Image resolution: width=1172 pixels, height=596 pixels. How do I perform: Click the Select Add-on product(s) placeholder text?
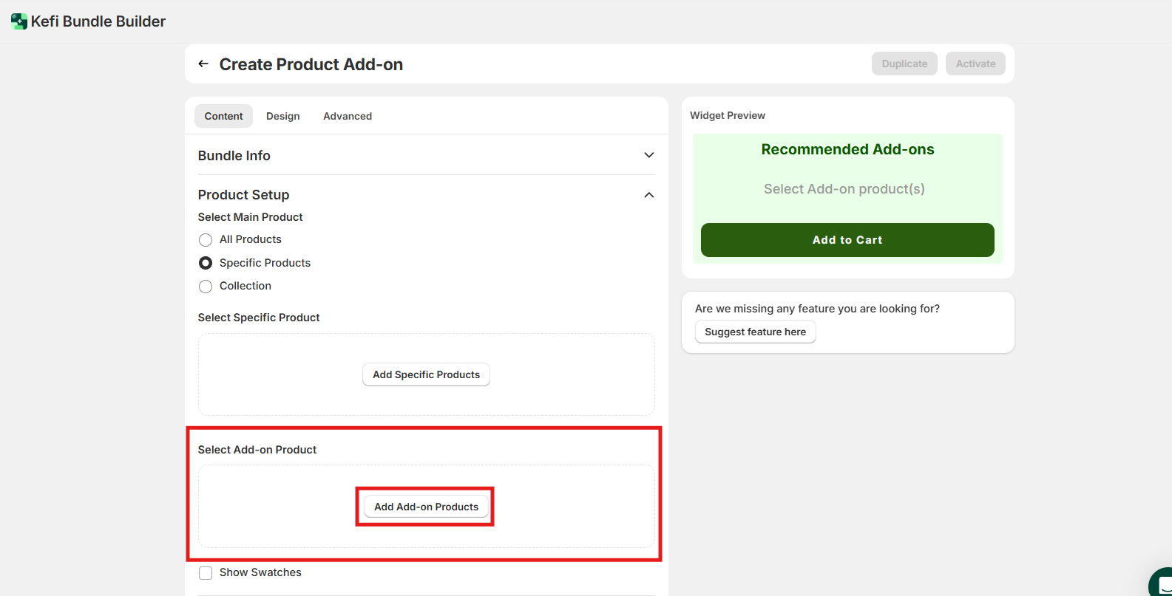pyautogui.click(x=844, y=189)
